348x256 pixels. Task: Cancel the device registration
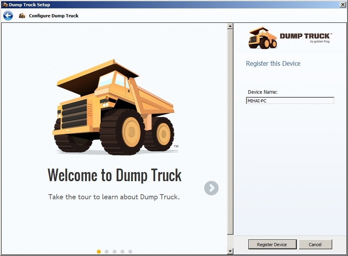click(x=315, y=245)
